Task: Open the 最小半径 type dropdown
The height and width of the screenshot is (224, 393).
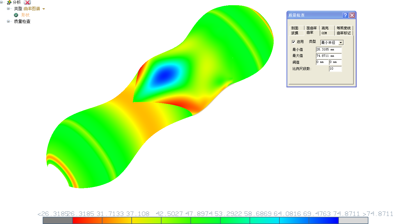Action: (341, 43)
